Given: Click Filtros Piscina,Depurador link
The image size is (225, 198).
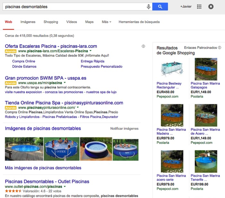Looking at the screenshot, I should point(99,117).
